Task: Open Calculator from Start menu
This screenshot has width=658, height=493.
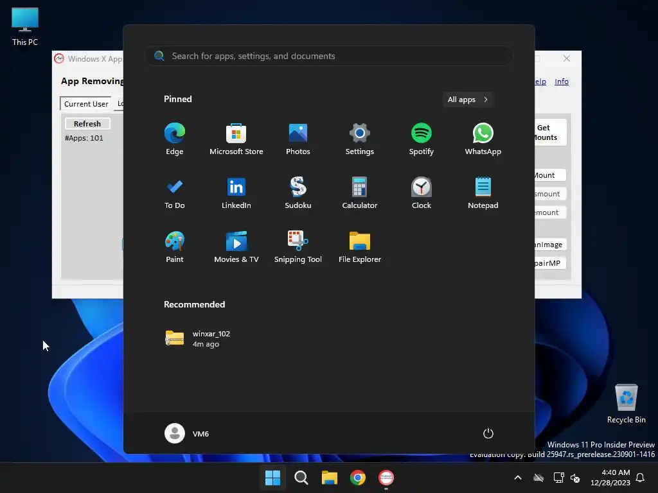Action: (x=360, y=193)
